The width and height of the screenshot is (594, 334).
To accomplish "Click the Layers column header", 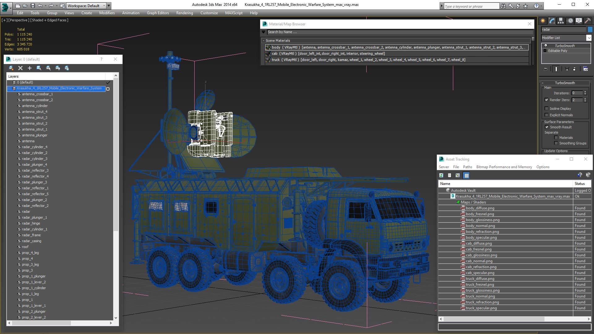I will 56,76.
